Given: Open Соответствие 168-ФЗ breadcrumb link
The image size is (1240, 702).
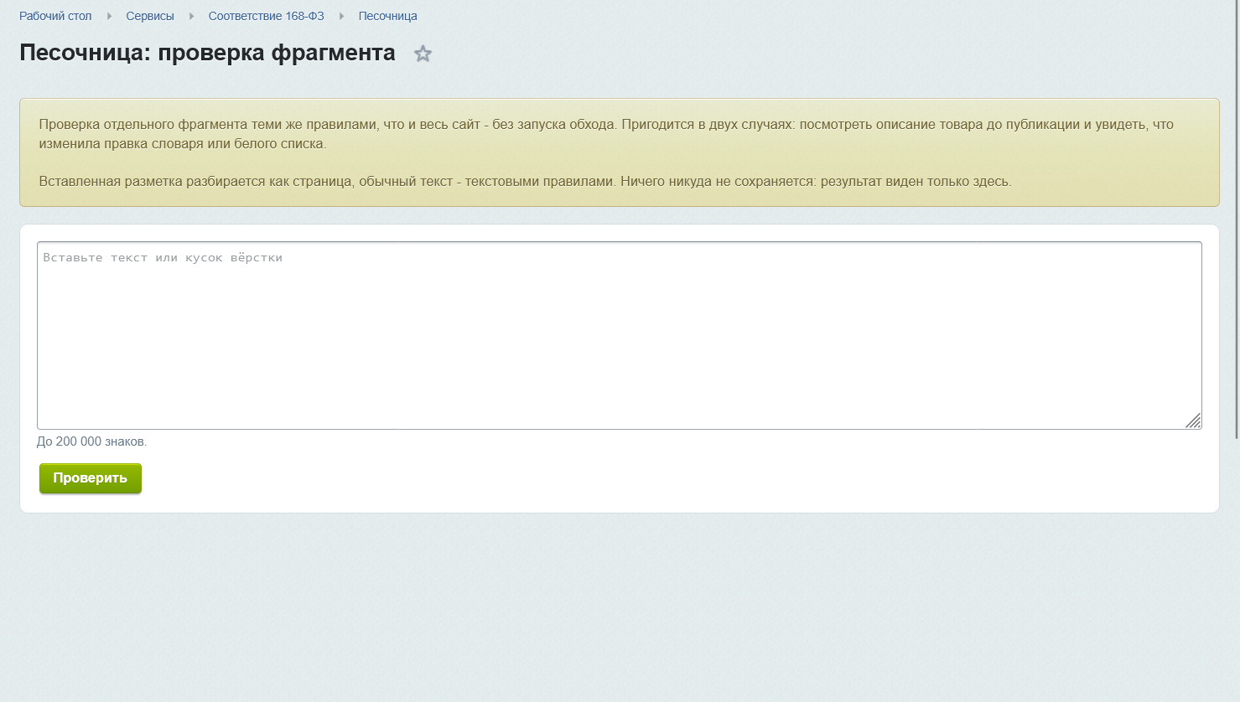Looking at the screenshot, I should (x=267, y=16).
